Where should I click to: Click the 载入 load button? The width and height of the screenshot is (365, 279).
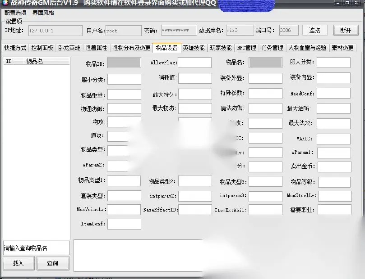pyautogui.click(x=18, y=263)
